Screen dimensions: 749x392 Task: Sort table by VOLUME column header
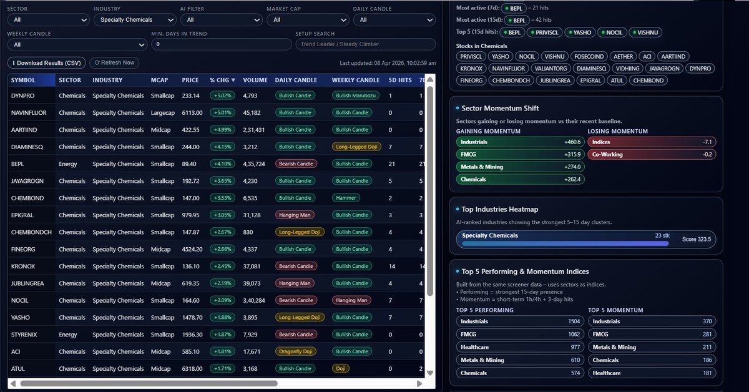pyautogui.click(x=255, y=80)
